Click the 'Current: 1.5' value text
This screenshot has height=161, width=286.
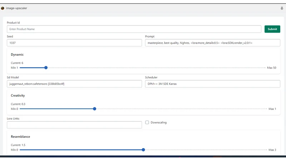click(18, 145)
